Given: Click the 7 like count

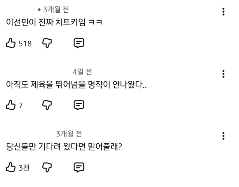Looking at the screenshot, I should pyautogui.click(x=20, y=105).
